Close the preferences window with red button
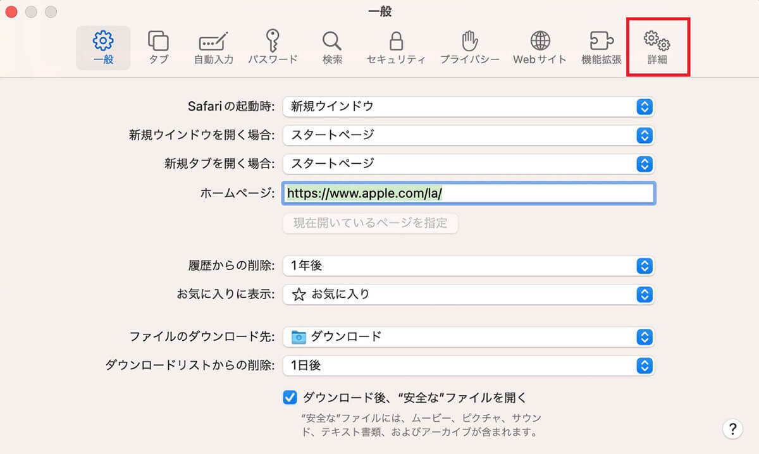Image resolution: width=759 pixels, height=454 pixels. click(11, 11)
